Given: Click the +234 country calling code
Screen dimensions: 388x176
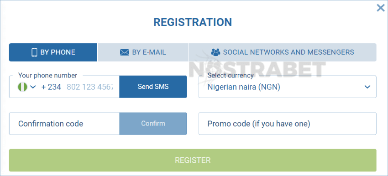Looking at the screenshot, I should [x=51, y=87].
